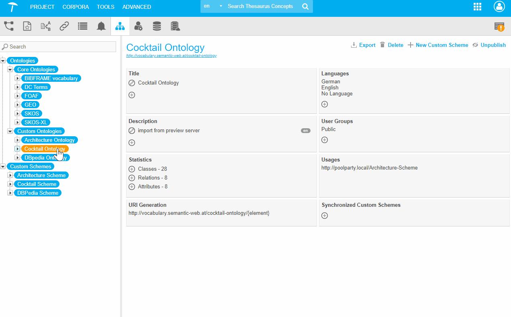
Task: Open the user management gear icon
Action: (x=138, y=26)
